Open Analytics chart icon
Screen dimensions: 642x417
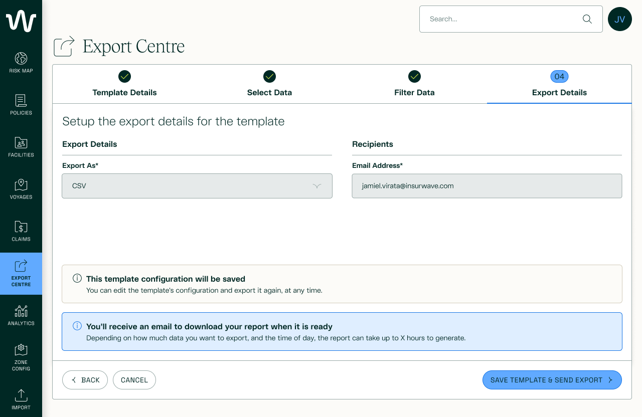[21, 311]
